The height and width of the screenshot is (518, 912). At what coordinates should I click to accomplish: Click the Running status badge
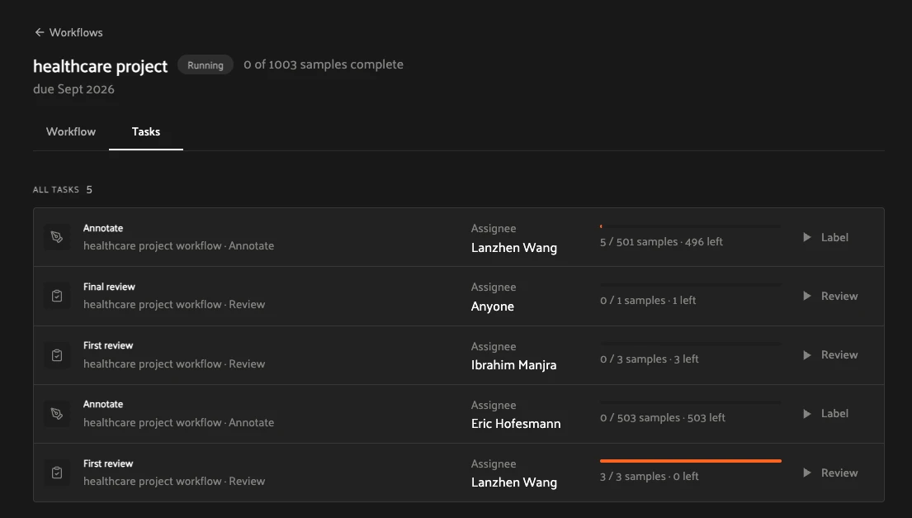[x=206, y=64]
